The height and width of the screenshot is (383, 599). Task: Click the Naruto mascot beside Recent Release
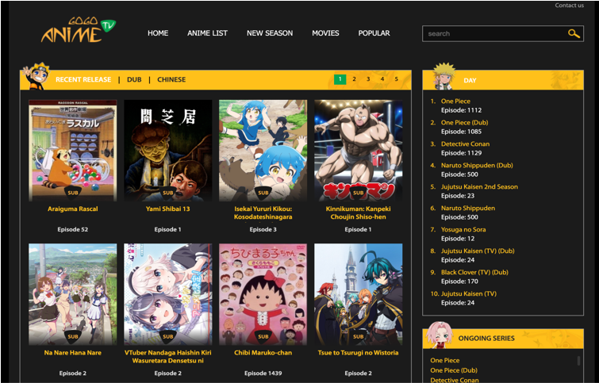36,76
